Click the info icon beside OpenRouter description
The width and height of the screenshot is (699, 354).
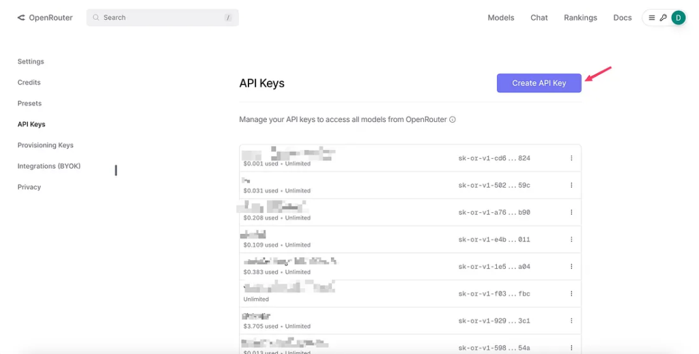tap(453, 120)
